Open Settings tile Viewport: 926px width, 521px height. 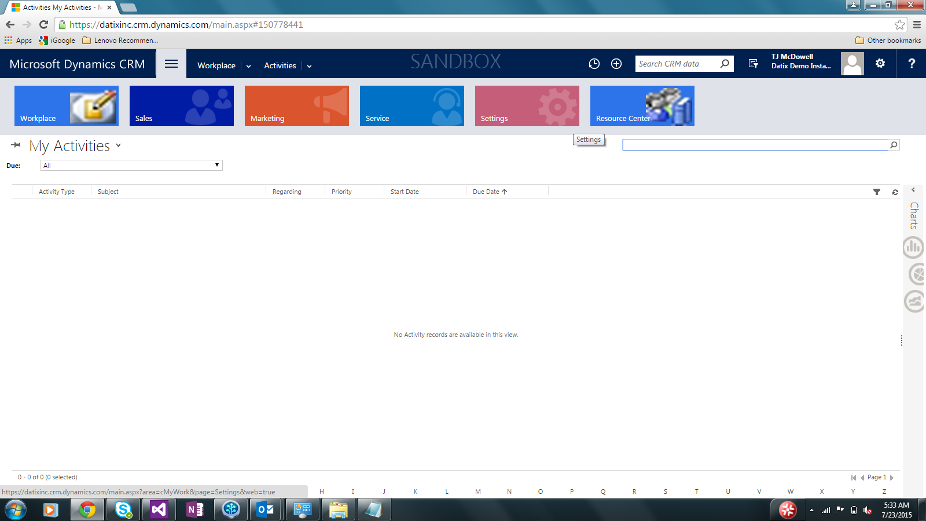click(527, 106)
